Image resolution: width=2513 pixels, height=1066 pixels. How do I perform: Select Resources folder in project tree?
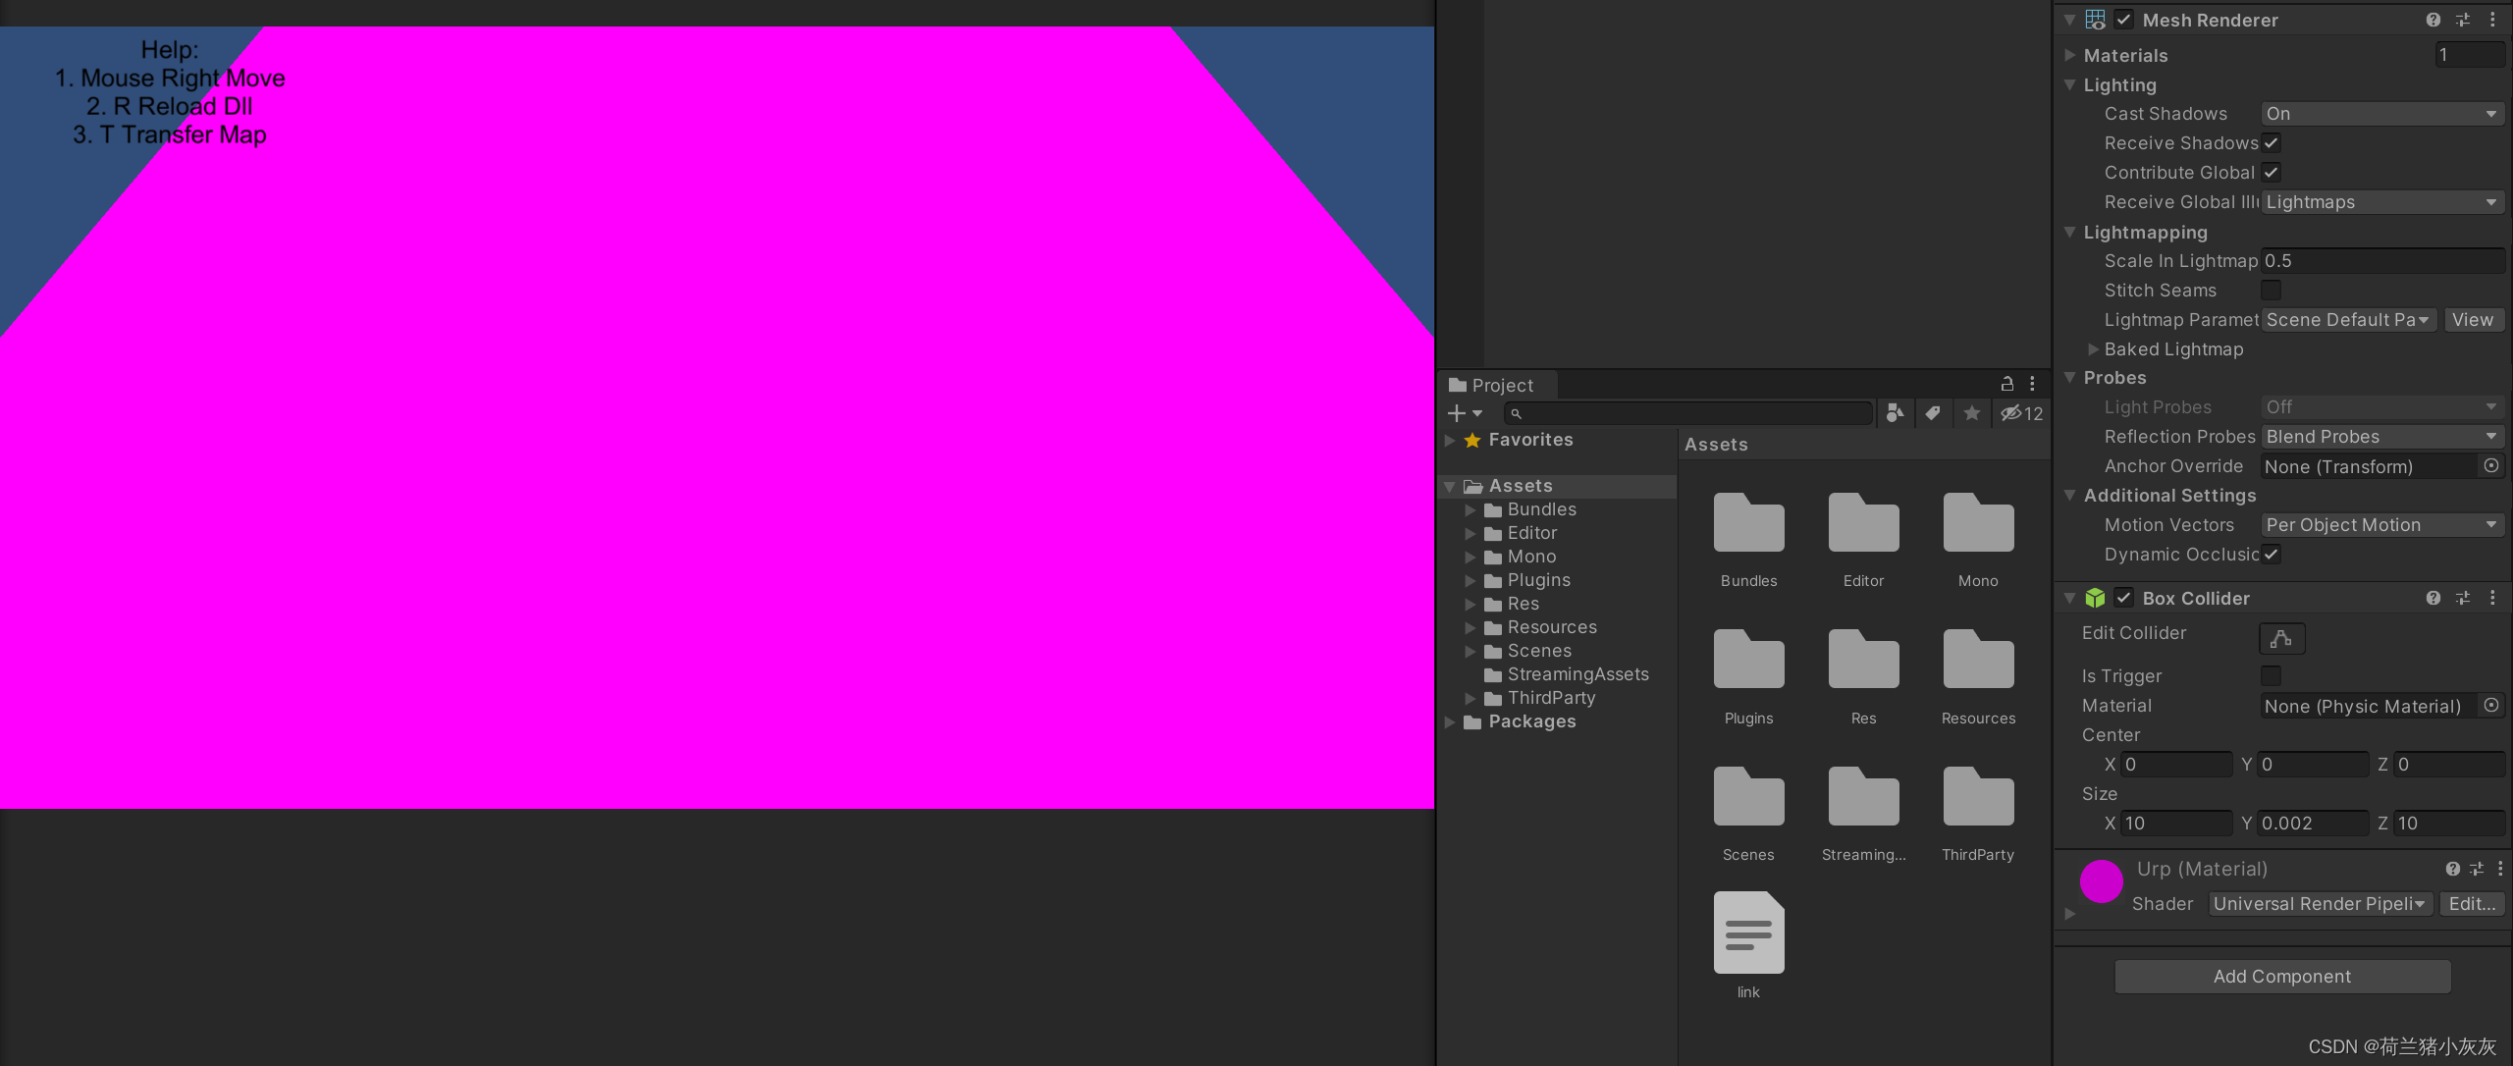pyautogui.click(x=1552, y=627)
